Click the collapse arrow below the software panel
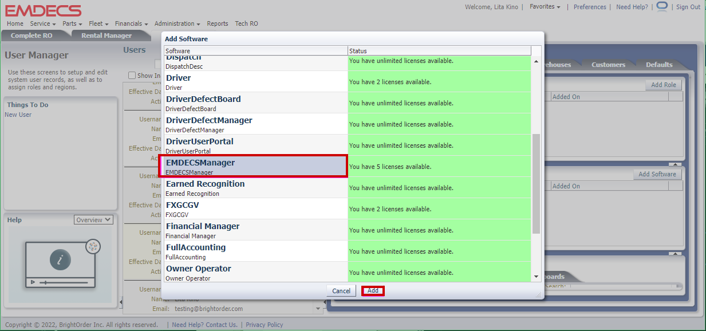 tap(676, 253)
